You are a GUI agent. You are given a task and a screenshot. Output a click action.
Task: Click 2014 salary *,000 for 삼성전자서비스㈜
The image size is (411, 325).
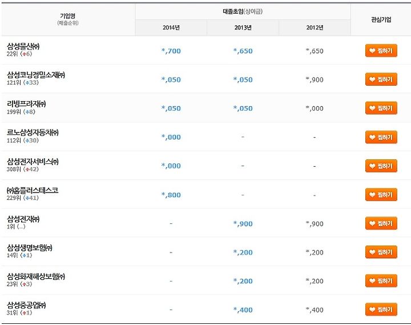[x=171, y=166]
